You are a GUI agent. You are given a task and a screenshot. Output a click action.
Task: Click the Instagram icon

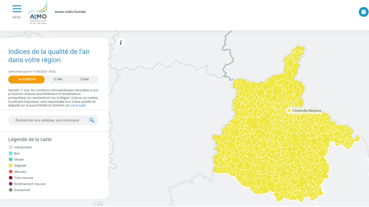[364, 12]
